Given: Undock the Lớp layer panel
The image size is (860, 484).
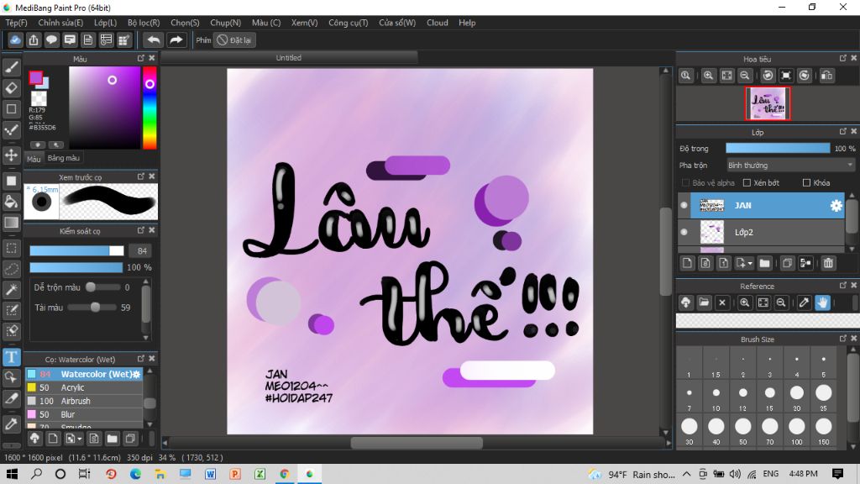Looking at the screenshot, I should 843,132.
